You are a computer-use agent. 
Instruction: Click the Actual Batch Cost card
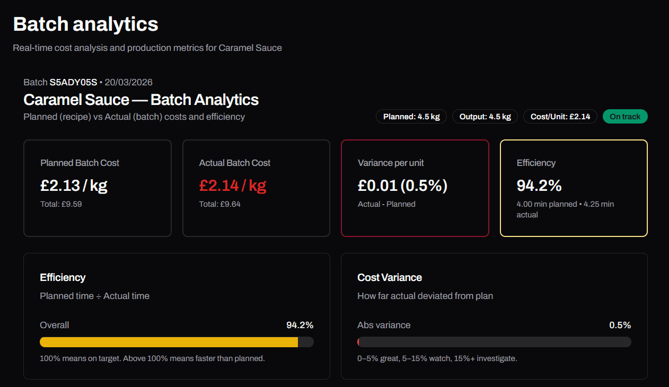pos(256,188)
